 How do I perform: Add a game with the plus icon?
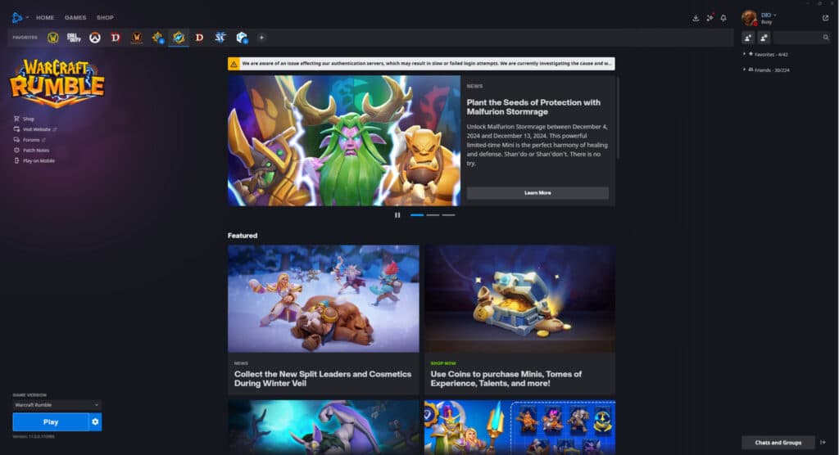click(261, 38)
